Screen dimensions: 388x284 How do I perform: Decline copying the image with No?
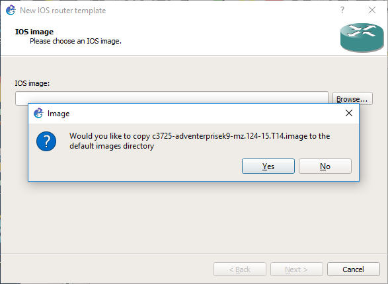325,166
